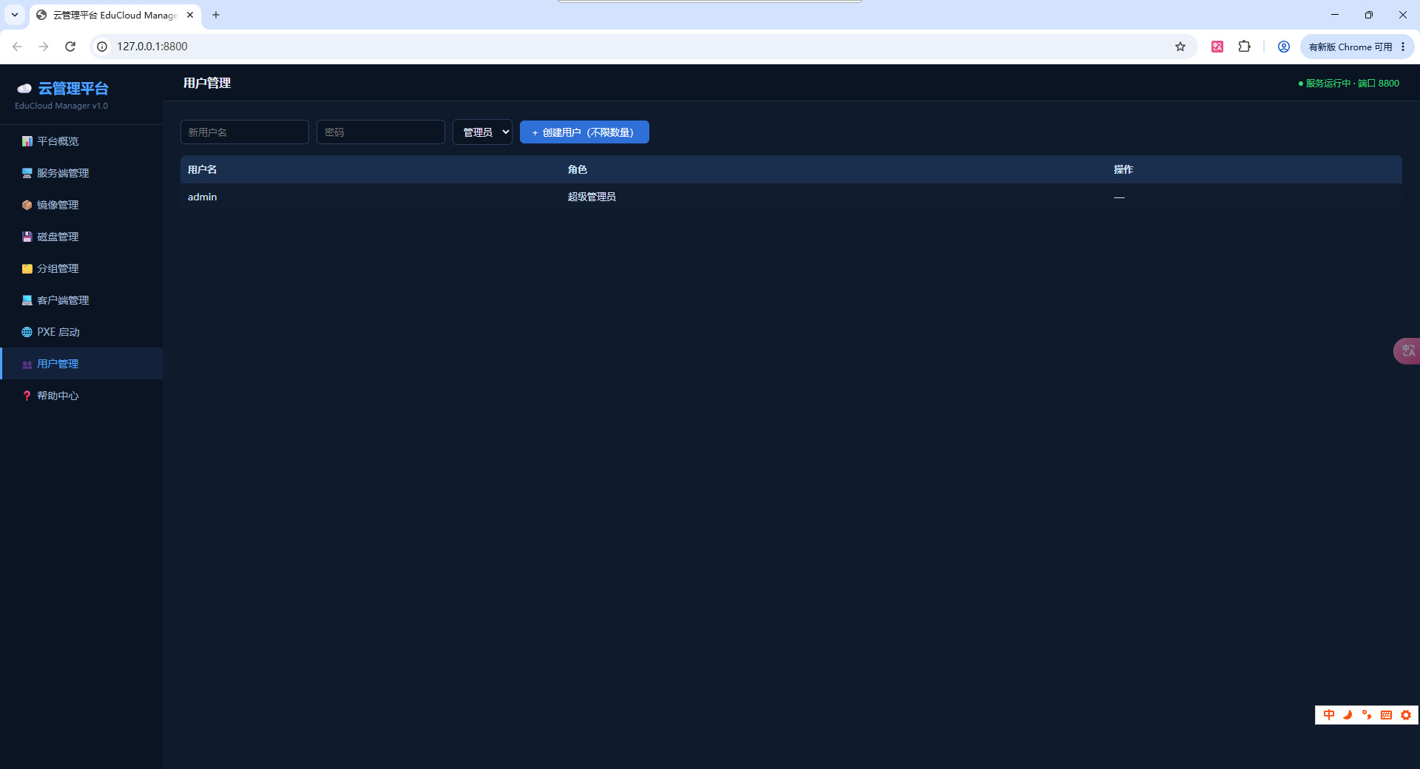Viewport: 1420px width, 769px height.
Task: Open a new browser tab
Action: tap(216, 15)
